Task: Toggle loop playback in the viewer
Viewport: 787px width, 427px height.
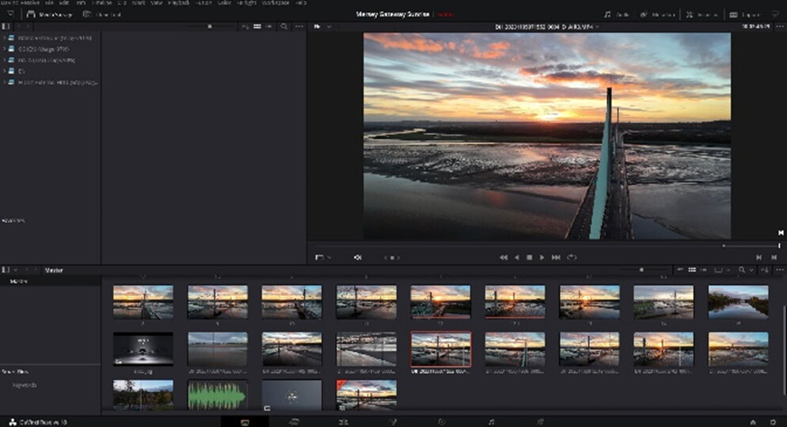Action: click(572, 257)
